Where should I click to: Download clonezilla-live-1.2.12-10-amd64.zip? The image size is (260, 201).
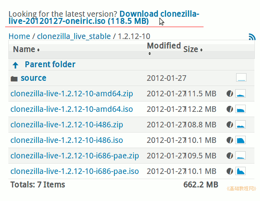[x=72, y=94]
